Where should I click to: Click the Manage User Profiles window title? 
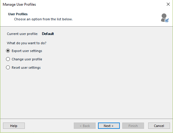point(19,4)
